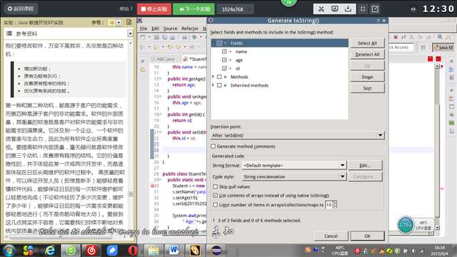Check the Inherited methods checkbox
This screenshot has width=457, height=257.
tap(219, 86)
